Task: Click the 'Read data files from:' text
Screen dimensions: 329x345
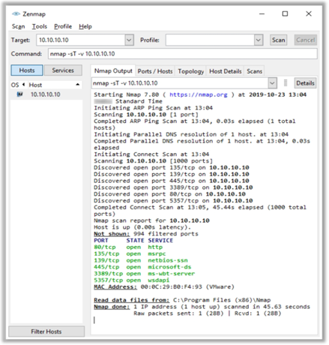Action: pos(131,300)
